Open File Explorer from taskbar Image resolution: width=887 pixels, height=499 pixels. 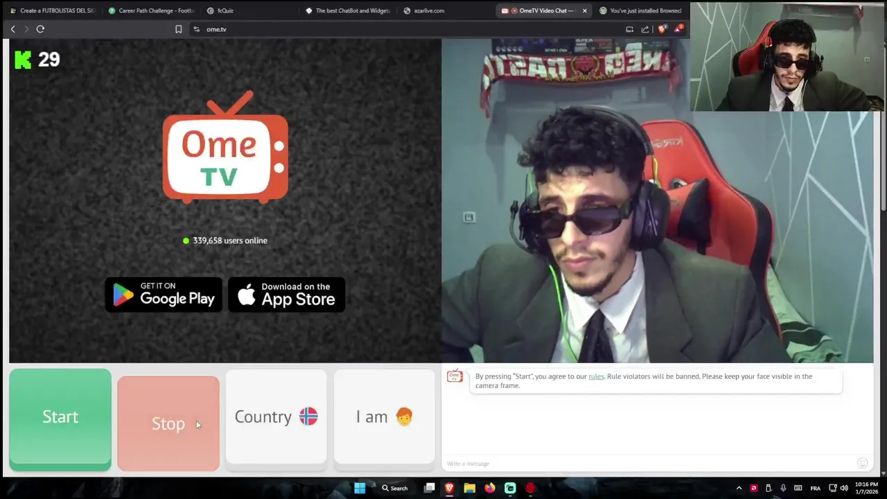pos(469,488)
